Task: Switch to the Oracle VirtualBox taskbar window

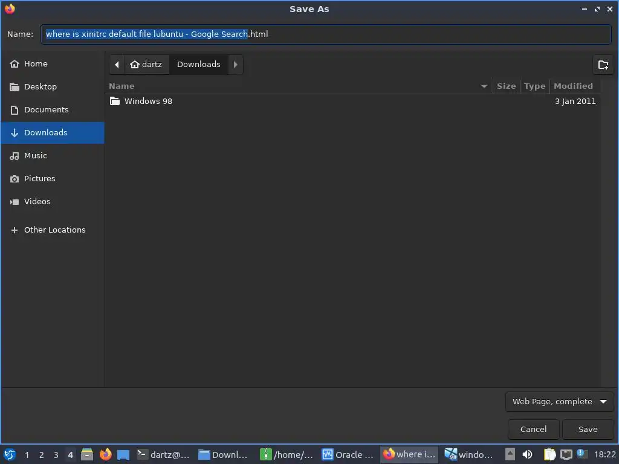Action: coord(348,454)
